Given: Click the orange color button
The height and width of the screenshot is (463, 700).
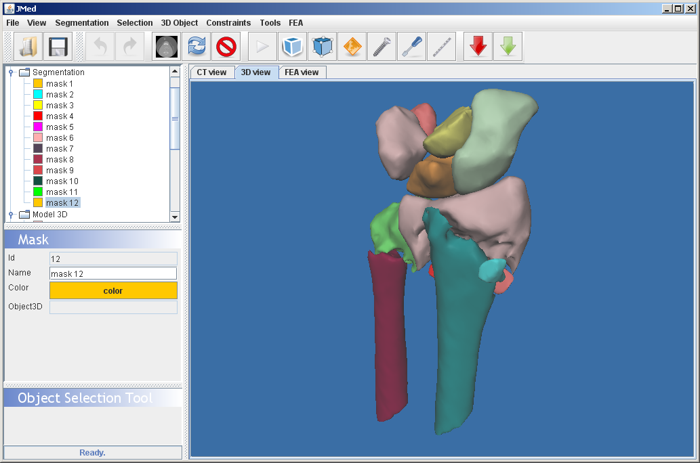Looking at the screenshot, I should (x=113, y=291).
